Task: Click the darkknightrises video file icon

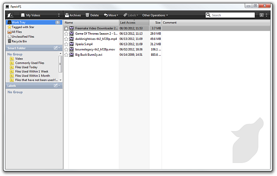Action: tap(71, 39)
